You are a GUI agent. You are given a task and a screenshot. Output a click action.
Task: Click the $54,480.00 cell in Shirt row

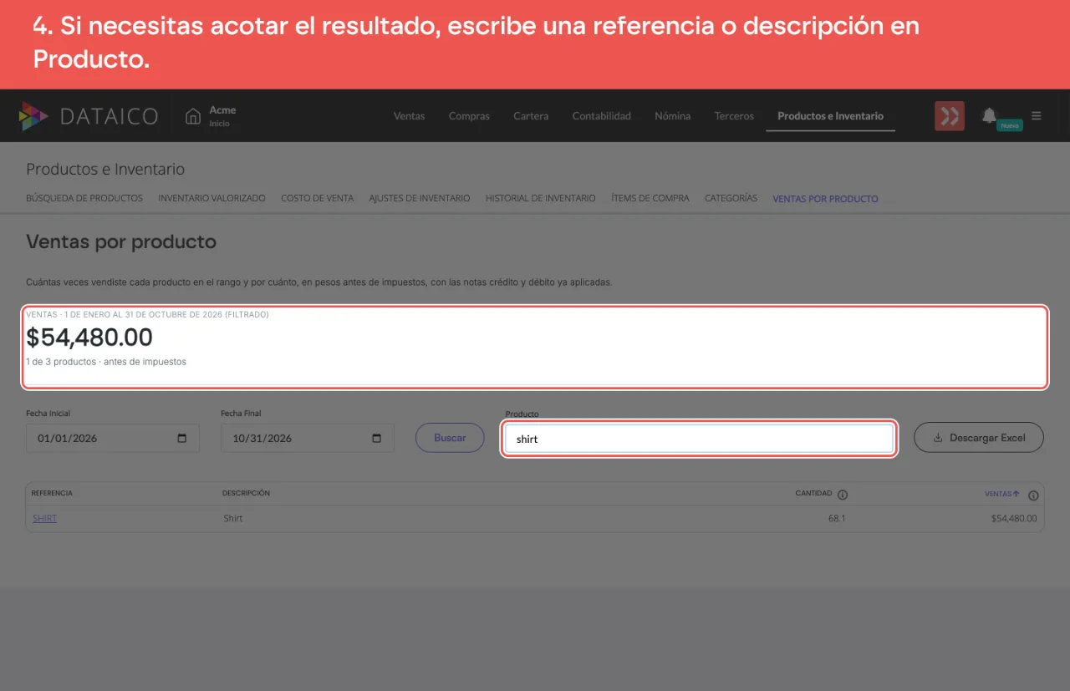coord(1014,518)
